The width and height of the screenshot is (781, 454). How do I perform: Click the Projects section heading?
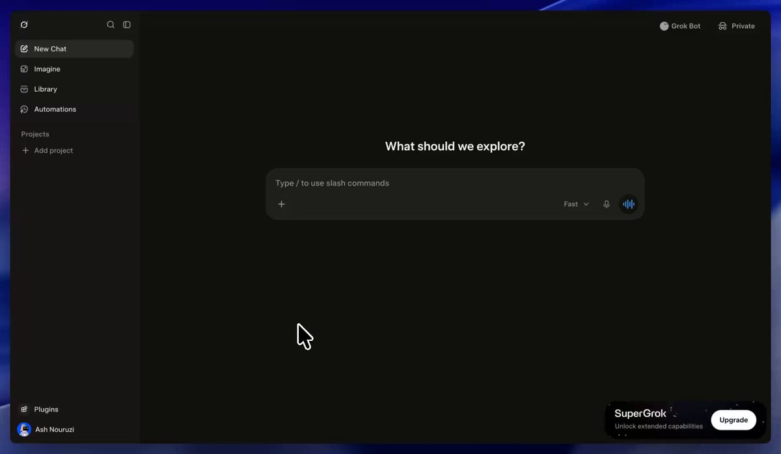[x=35, y=134]
